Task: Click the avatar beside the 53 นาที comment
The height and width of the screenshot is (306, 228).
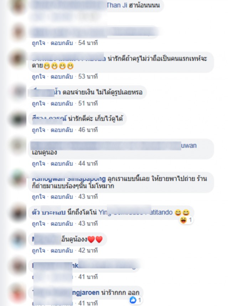Action: coord(18,59)
